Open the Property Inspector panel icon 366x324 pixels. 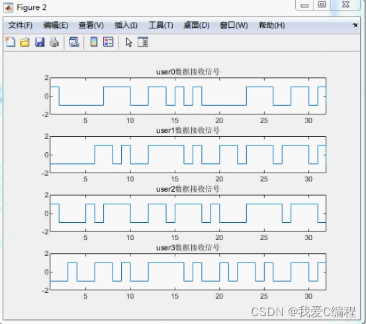143,42
